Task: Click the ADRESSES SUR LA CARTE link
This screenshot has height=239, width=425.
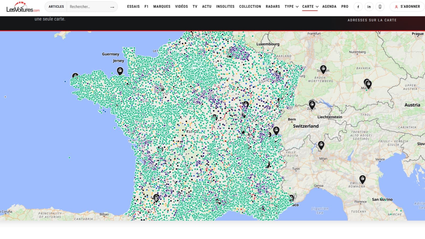Action: [x=372, y=20]
